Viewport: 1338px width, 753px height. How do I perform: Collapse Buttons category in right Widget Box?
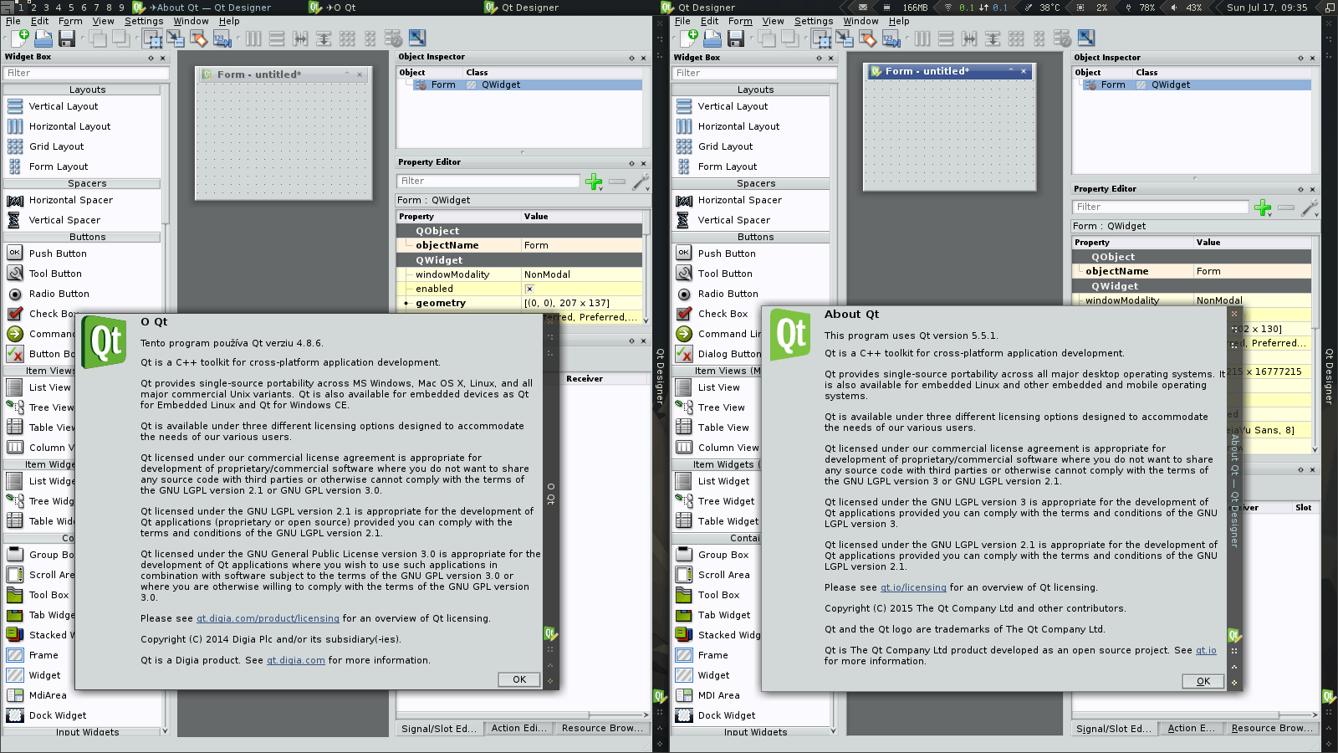[751, 237]
